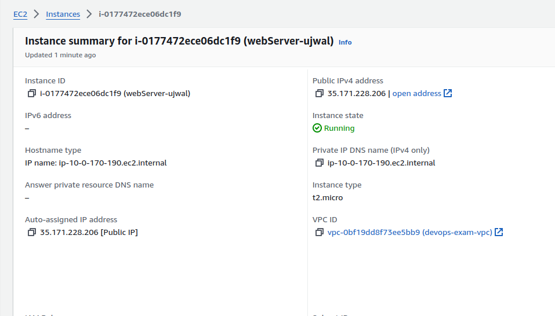Click the green Running status check icon
The image size is (555, 316).
[317, 128]
